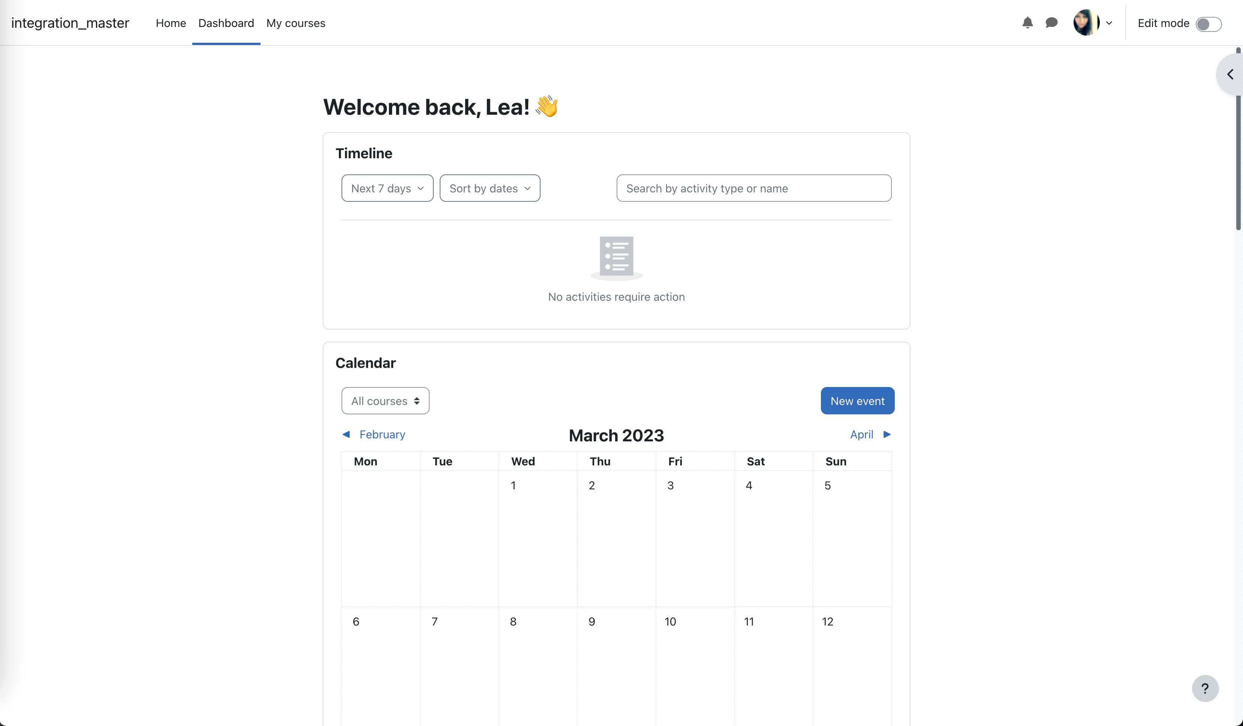Image resolution: width=1243 pixels, height=726 pixels.
Task: Click the page vertical scrollbar
Action: (x=1239, y=138)
